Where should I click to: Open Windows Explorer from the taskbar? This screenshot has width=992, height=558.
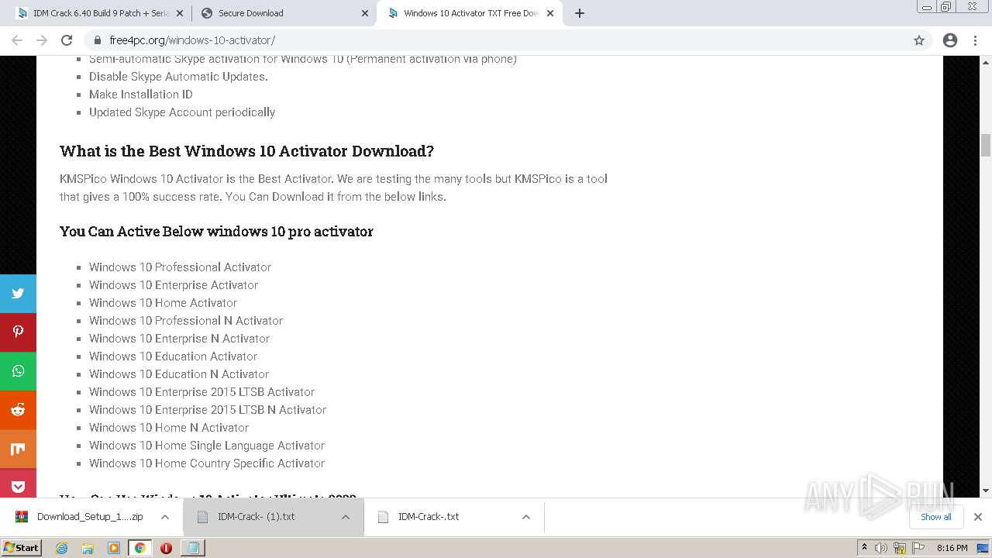coord(88,548)
